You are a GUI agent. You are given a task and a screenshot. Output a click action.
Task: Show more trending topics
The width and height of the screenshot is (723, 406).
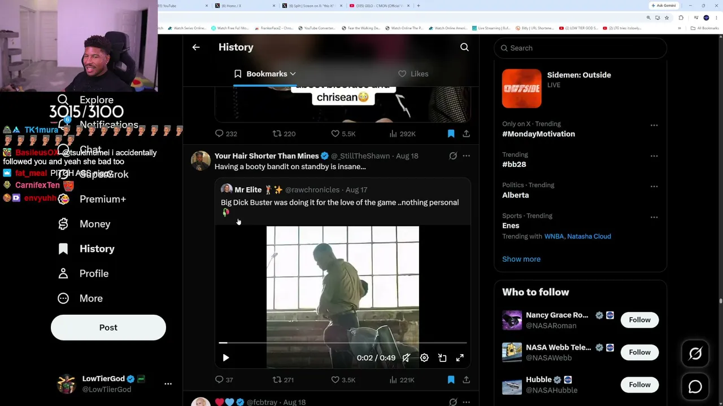click(521, 259)
